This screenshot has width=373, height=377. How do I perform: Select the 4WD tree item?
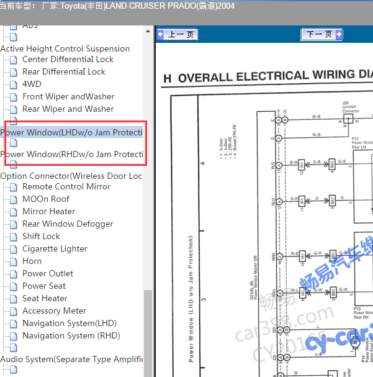pyautogui.click(x=32, y=84)
